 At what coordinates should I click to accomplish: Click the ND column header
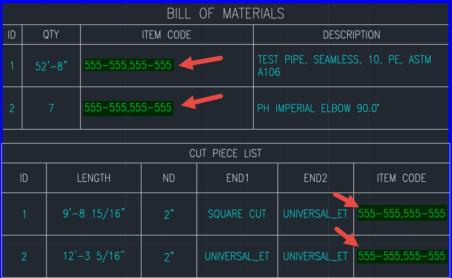tap(168, 178)
